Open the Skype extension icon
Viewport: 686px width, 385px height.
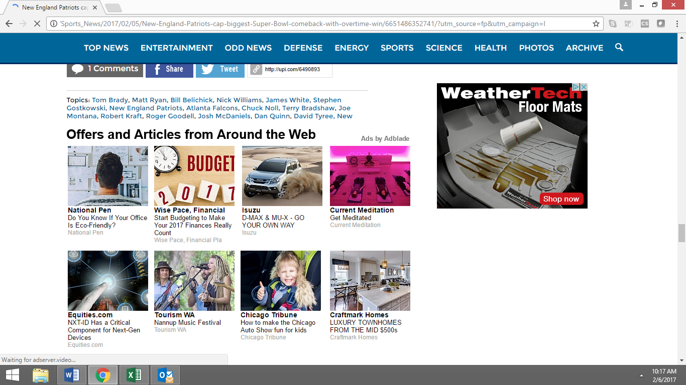coord(613,24)
